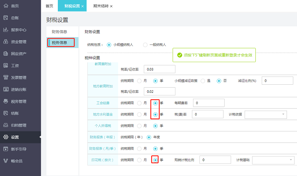This screenshot has width=297, height=176.
Task: Click 工会经费 每期费额 input field
Action: [209, 103]
